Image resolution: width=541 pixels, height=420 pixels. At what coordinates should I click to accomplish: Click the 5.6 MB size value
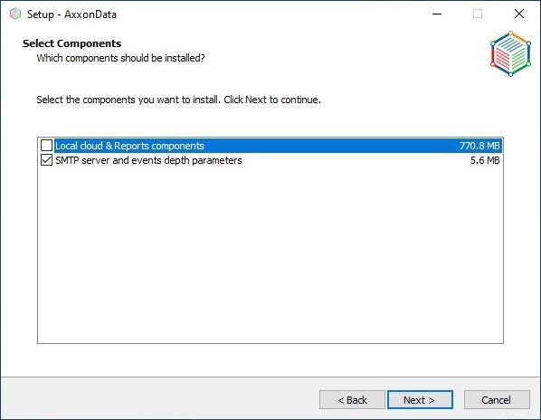(x=485, y=160)
